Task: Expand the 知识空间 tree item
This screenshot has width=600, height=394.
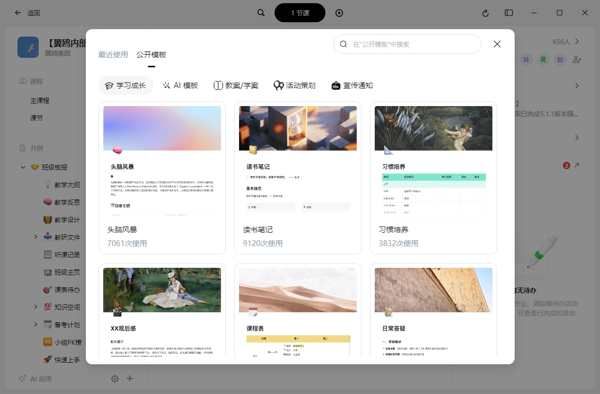Action: tap(36, 307)
